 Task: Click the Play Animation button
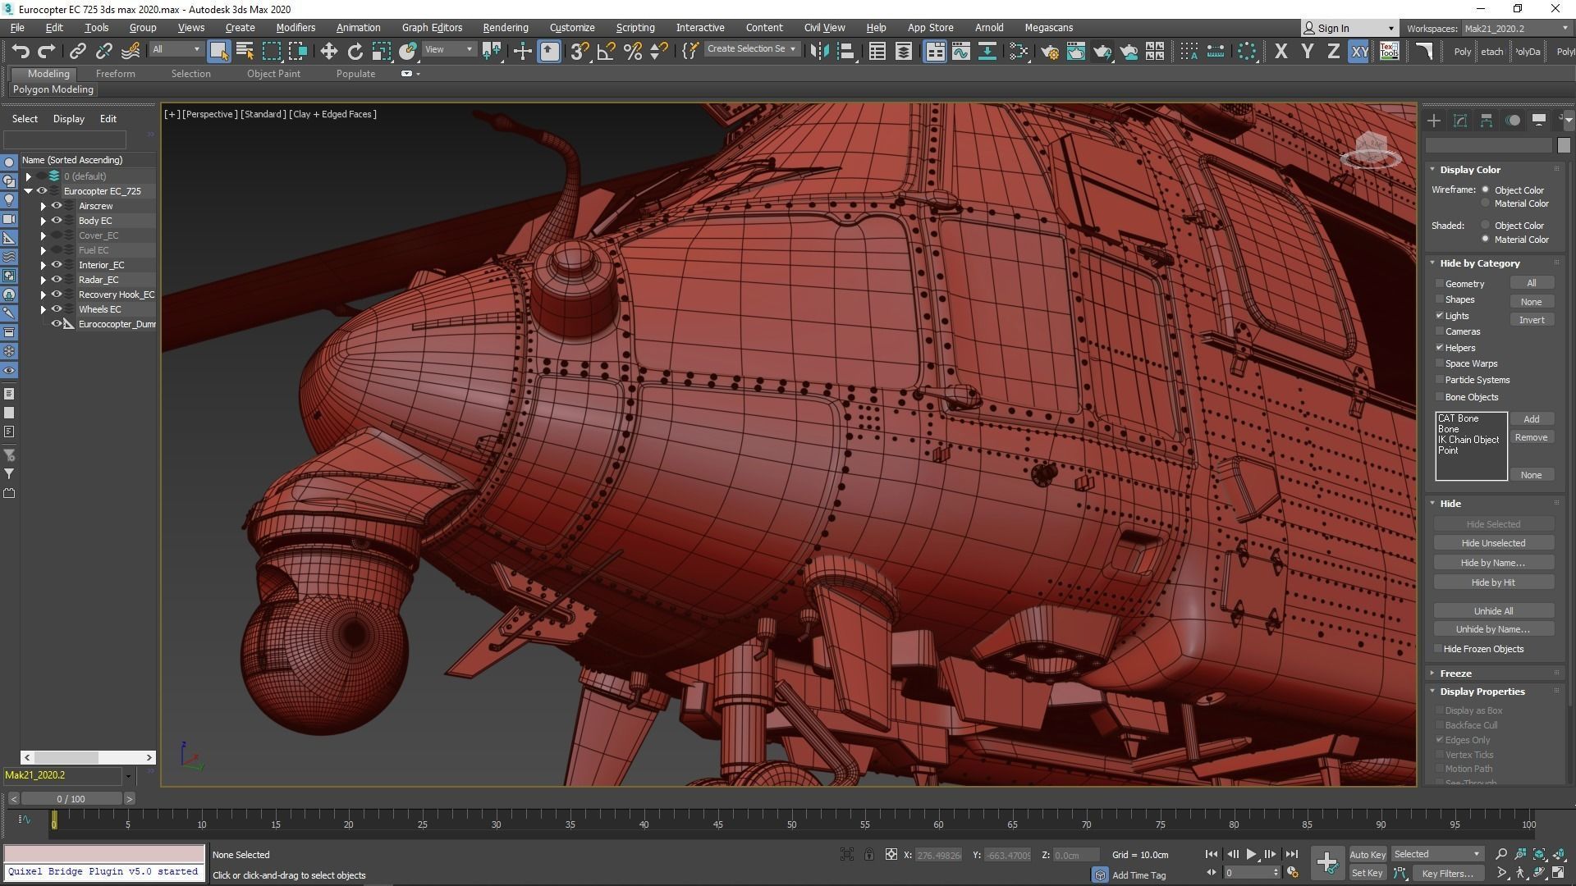(x=1251, y=854)
